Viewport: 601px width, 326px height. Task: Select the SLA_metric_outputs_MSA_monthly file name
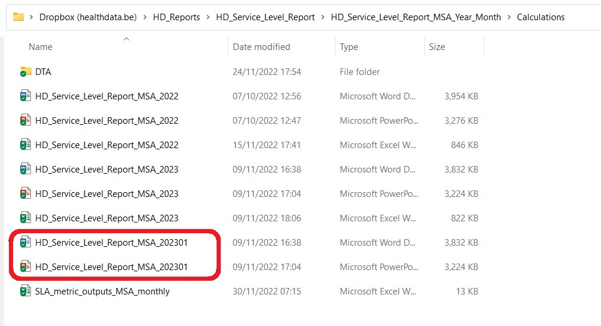point(102,291)
